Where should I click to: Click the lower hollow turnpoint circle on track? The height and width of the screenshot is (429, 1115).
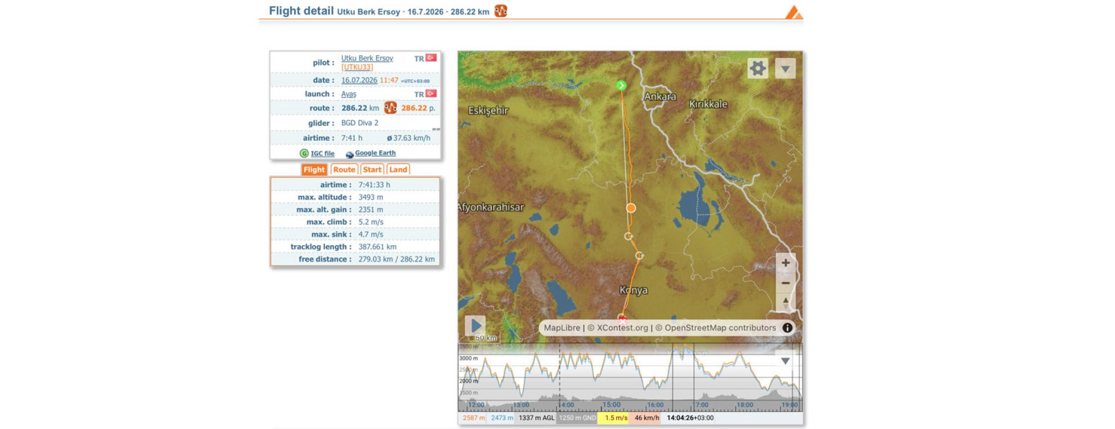tap(639, 256)
